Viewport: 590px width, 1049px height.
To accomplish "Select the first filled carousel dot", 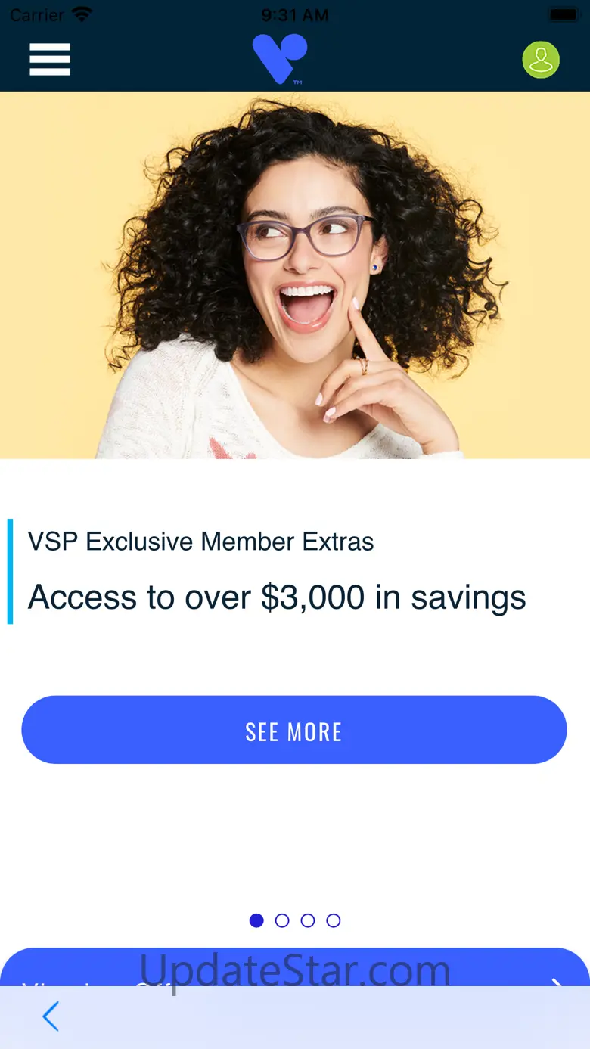I will click(x=256, y=920).
